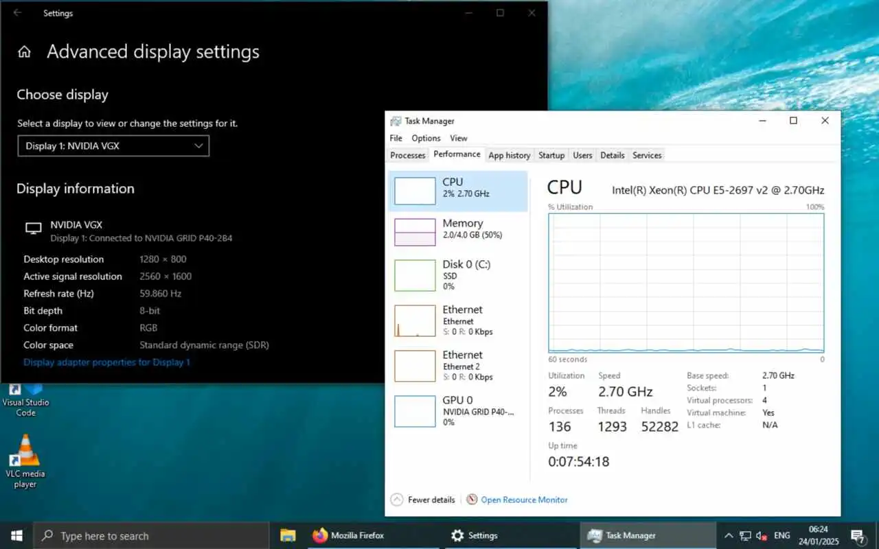Open the Task Manager View menu

(459, 138)
